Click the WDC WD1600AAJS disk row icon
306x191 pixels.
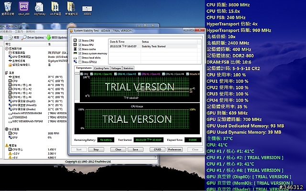coord(10,122)
